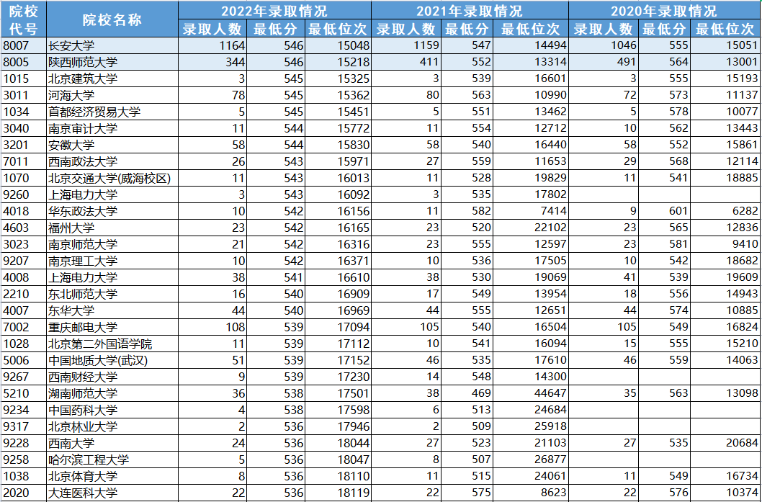Screen dimensions: 762x502
Task: Select the 首都经济贸易大学 cell
Action: click(x=112, y=112)
